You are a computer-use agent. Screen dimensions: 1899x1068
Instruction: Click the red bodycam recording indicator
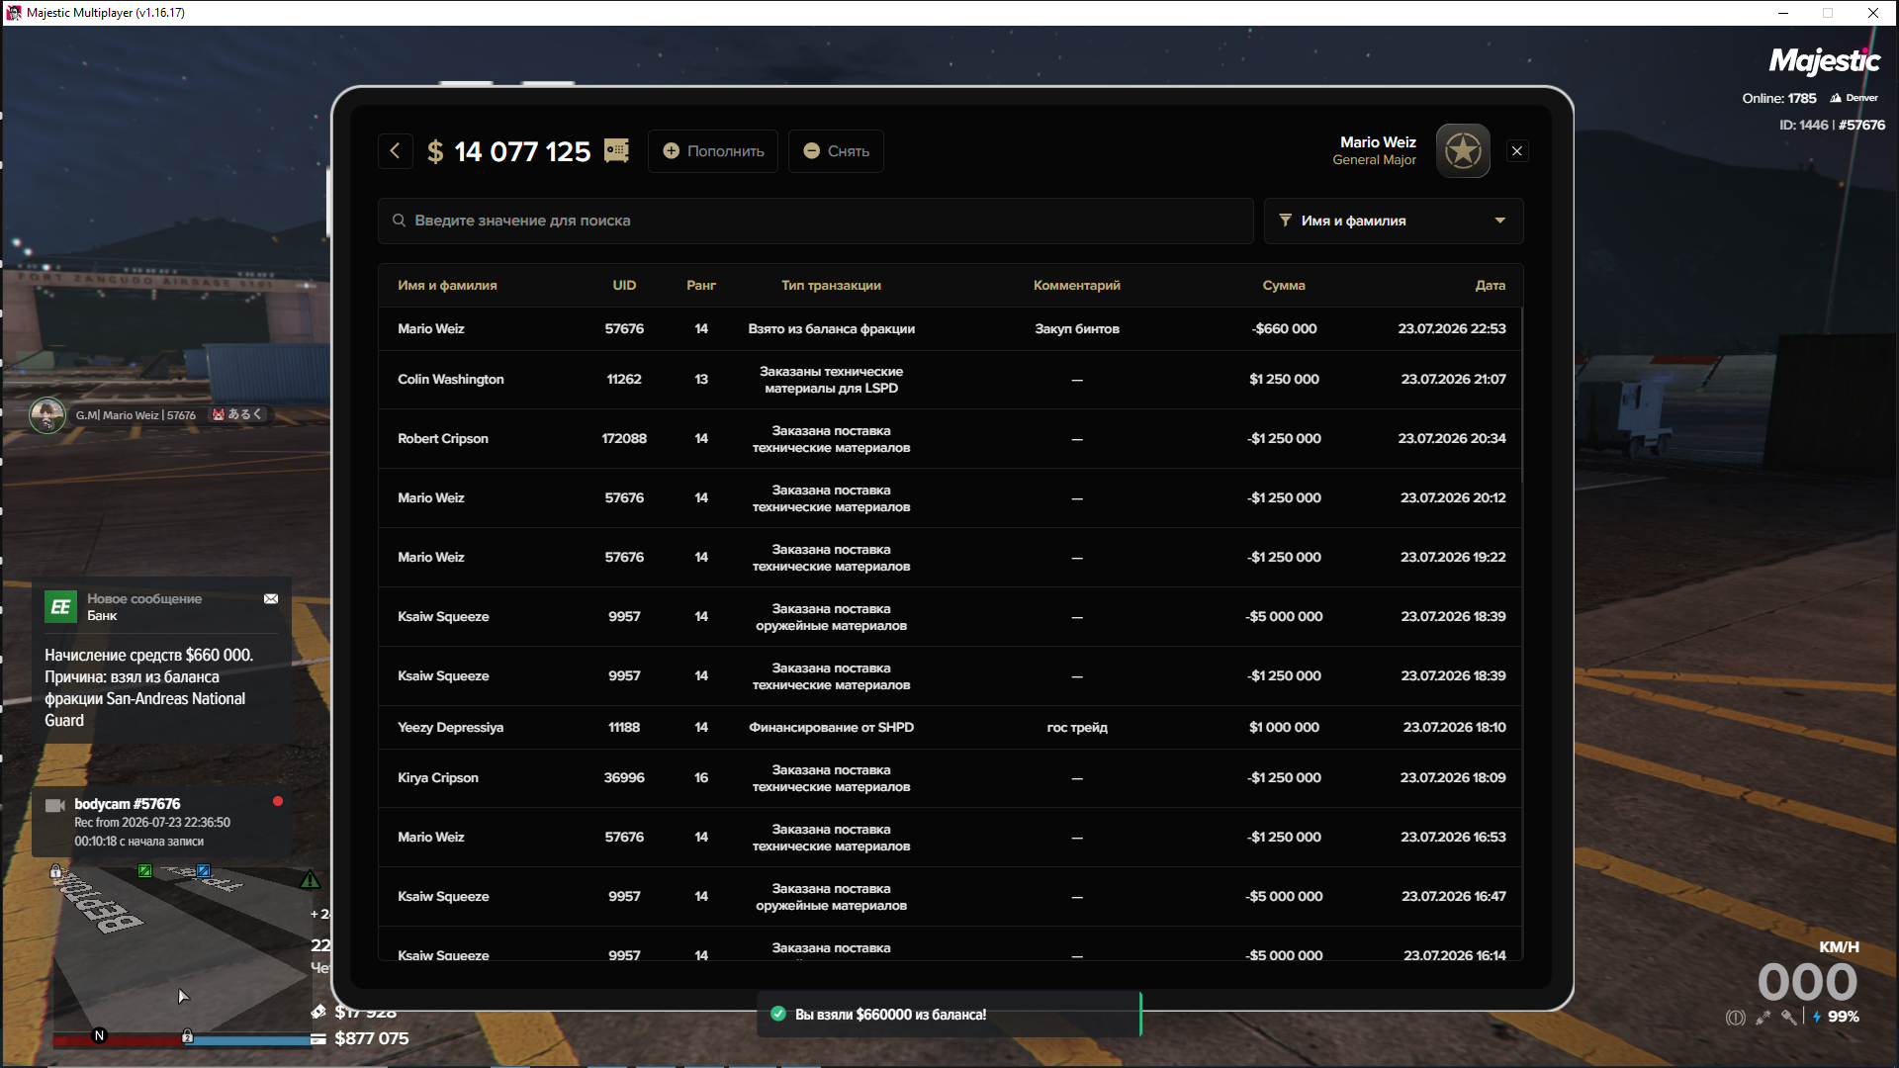click(278, 802)
